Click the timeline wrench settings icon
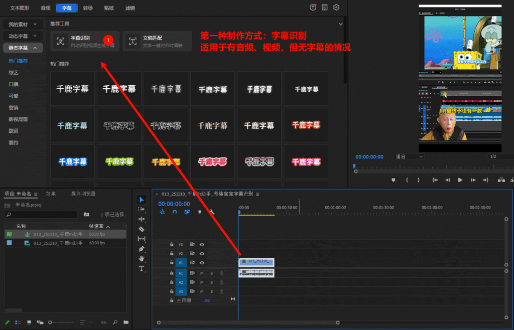This screenshot has width=514, height=330. point(212,212)
